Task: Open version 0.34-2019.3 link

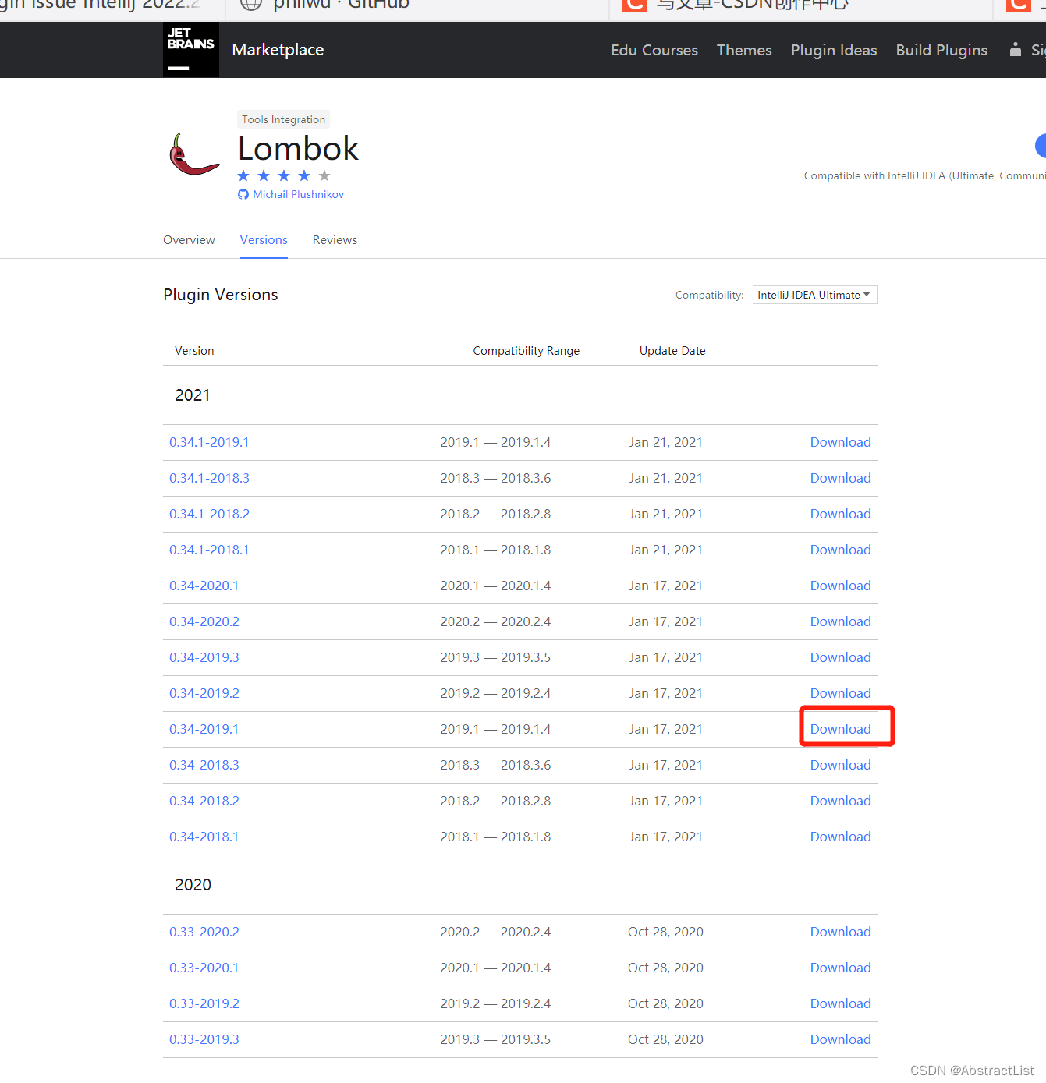Action: tap(204, 657)
